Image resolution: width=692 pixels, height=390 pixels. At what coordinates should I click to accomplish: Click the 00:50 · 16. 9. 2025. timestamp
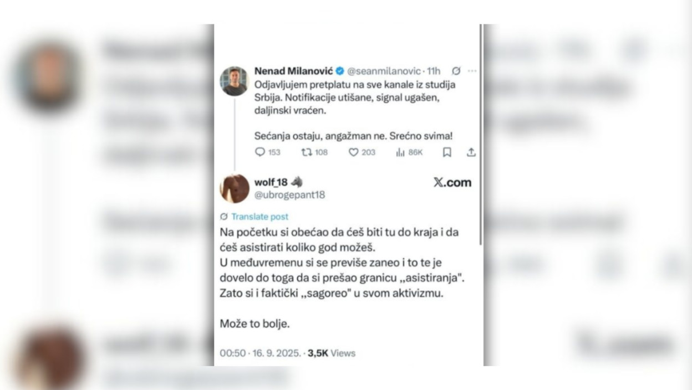pos(260,353)
